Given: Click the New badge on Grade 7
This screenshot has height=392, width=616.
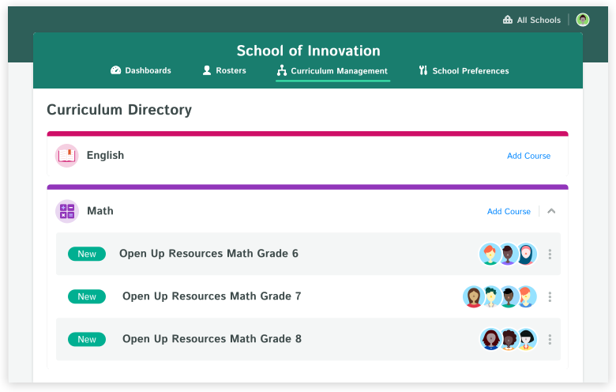Looking at the screenshot, I should tap(87, 296).
